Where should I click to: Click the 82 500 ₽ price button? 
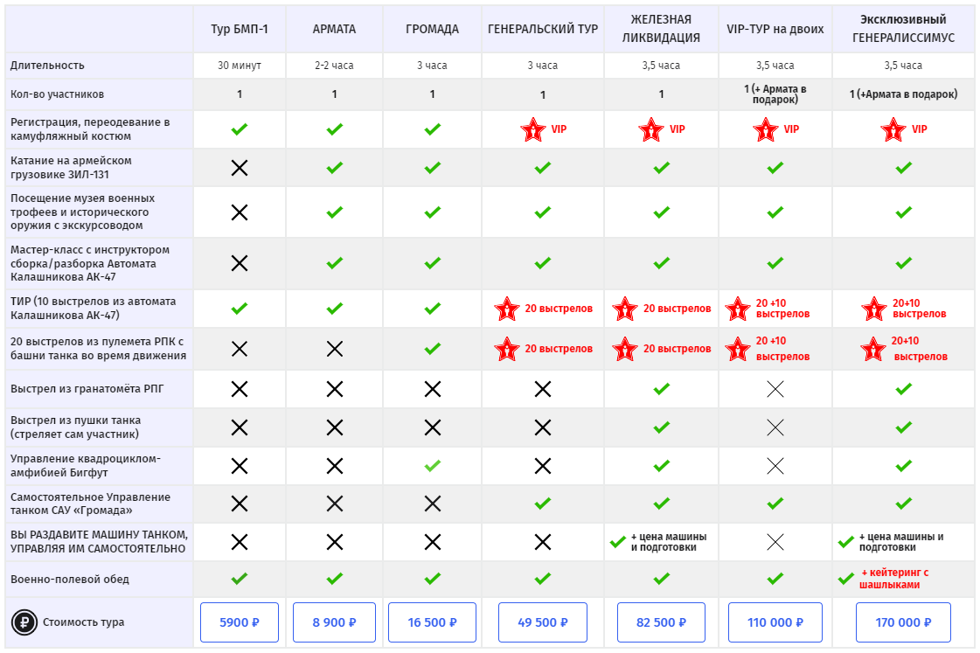pos(661,623)
